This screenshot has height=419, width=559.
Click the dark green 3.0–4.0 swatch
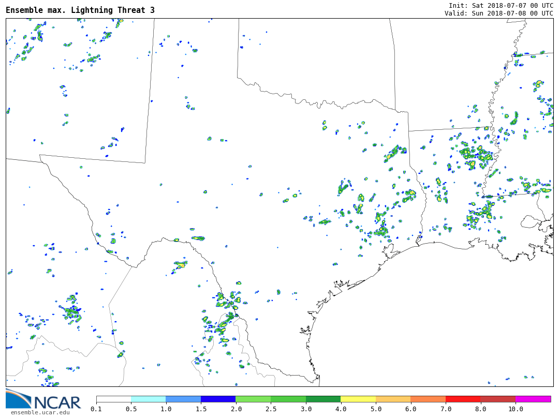(323, 399)
